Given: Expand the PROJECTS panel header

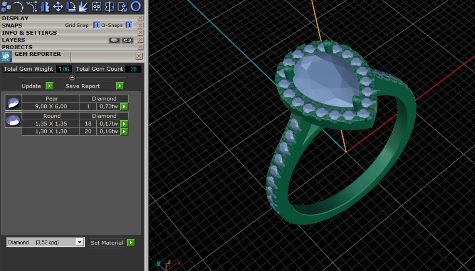Looking at the screenshot, I should pos(69,47).
